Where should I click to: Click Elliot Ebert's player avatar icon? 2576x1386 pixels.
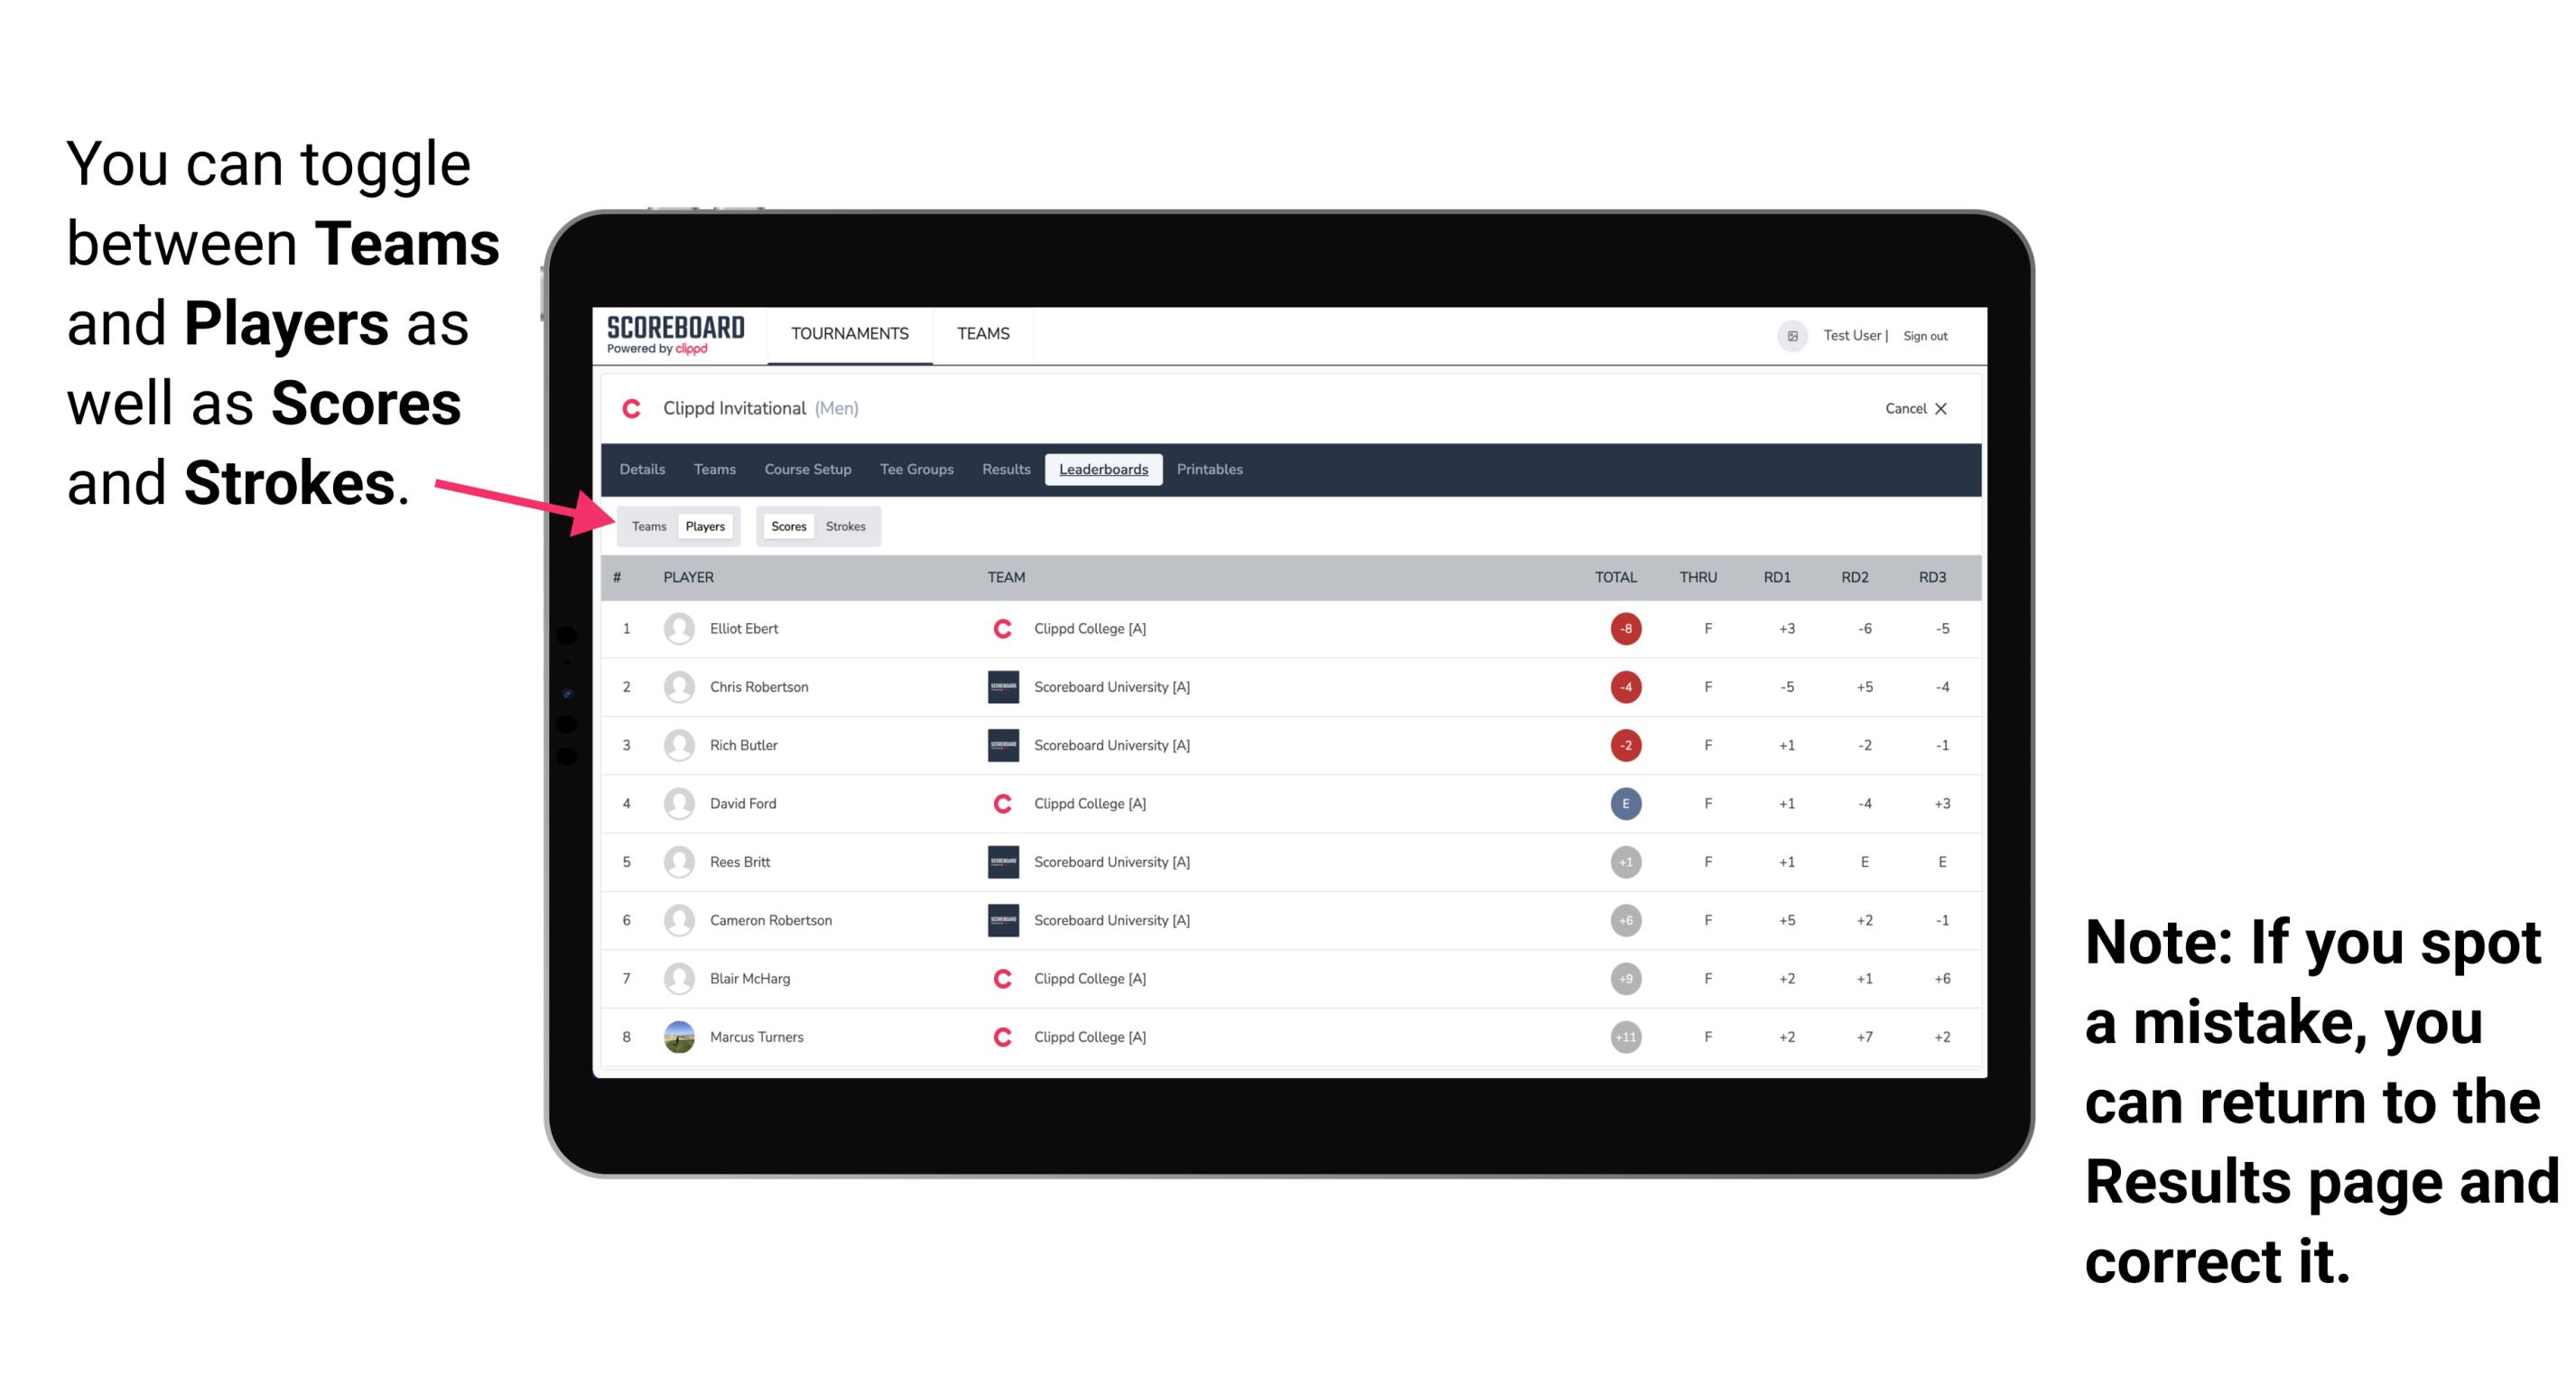pyautogui.click(x=675, y=628)
